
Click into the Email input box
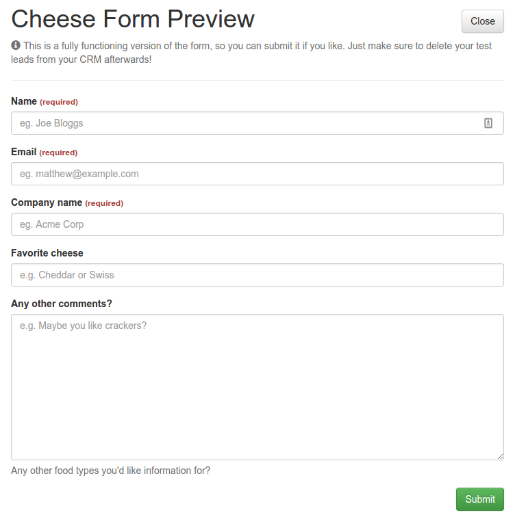tap(257, 174)
